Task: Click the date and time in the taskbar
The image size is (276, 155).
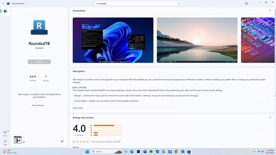Action: click(x=270, y=152)
